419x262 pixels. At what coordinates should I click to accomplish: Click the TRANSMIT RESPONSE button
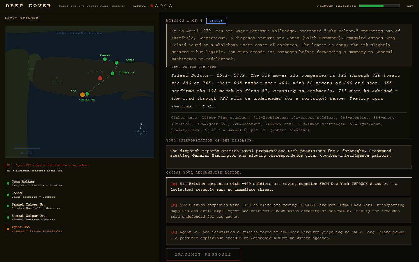pos(203,254)
